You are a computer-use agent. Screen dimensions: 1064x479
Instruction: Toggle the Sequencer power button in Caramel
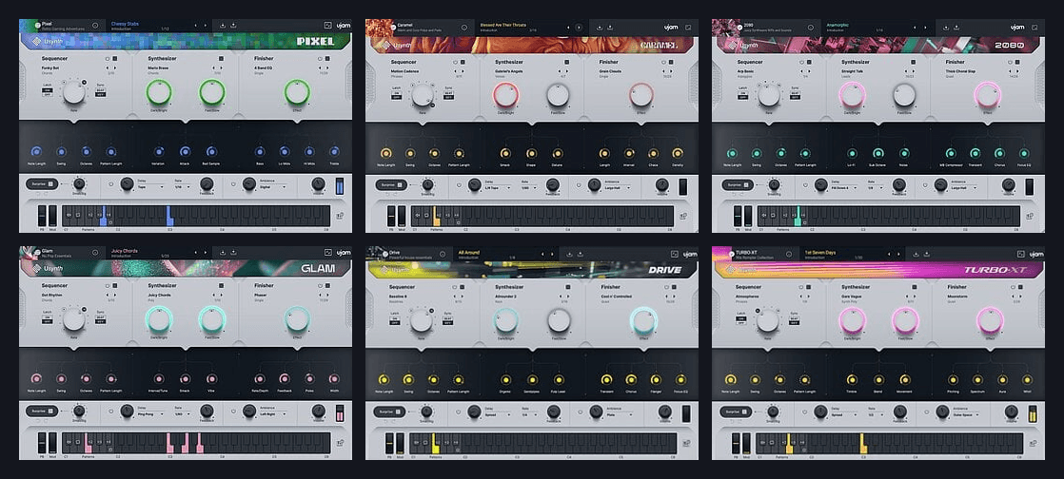[455, 62]
